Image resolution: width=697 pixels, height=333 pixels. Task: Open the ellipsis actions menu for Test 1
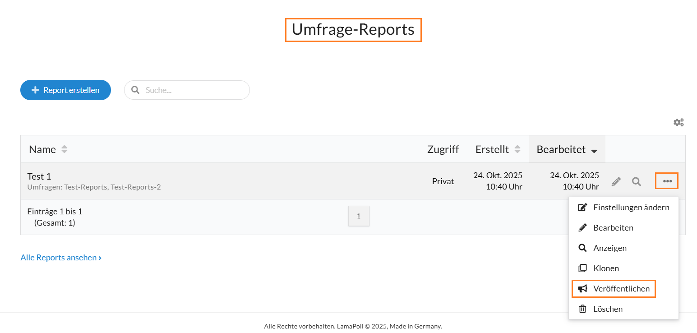pos(667,180)
